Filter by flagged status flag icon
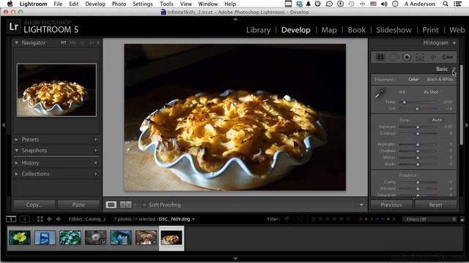 pyautogui.click(x=287, y=219)
